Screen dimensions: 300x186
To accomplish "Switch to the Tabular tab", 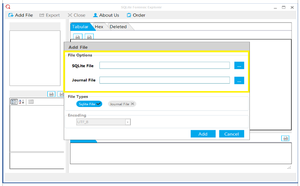I will click(x=82, y=27).
